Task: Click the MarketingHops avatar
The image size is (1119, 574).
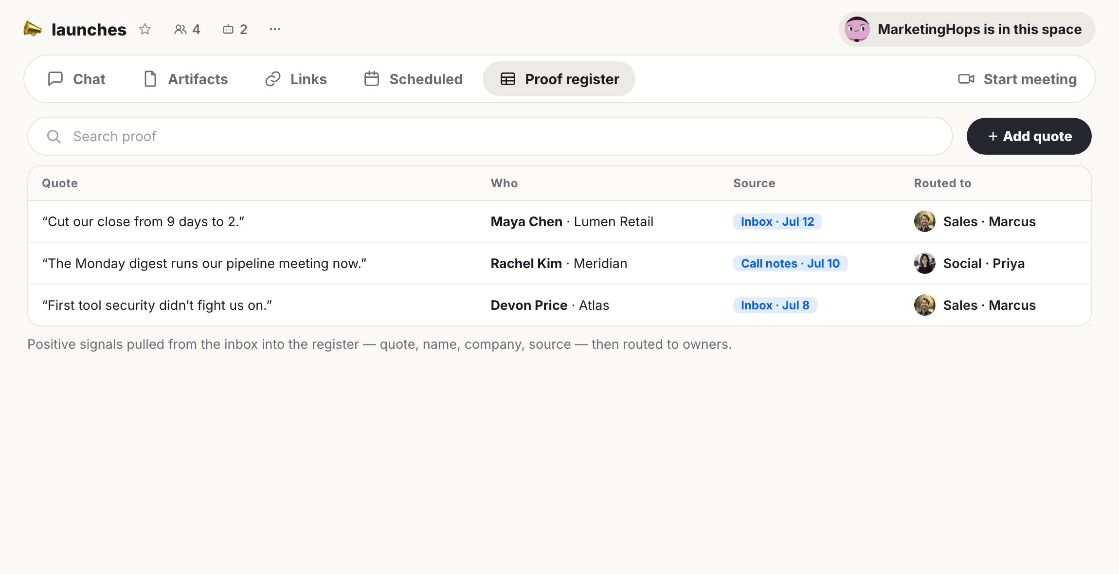Action: [857, 29]
